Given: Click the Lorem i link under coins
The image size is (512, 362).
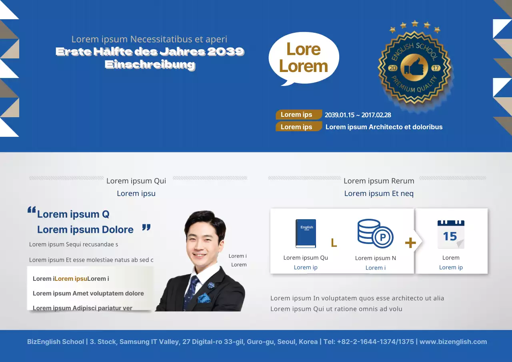Looking at the screenshot, I should coord(375,268).
